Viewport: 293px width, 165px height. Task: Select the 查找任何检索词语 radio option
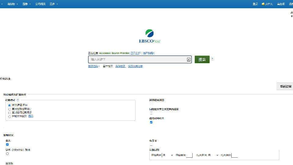pyautogui.click(x=9, y=113)
